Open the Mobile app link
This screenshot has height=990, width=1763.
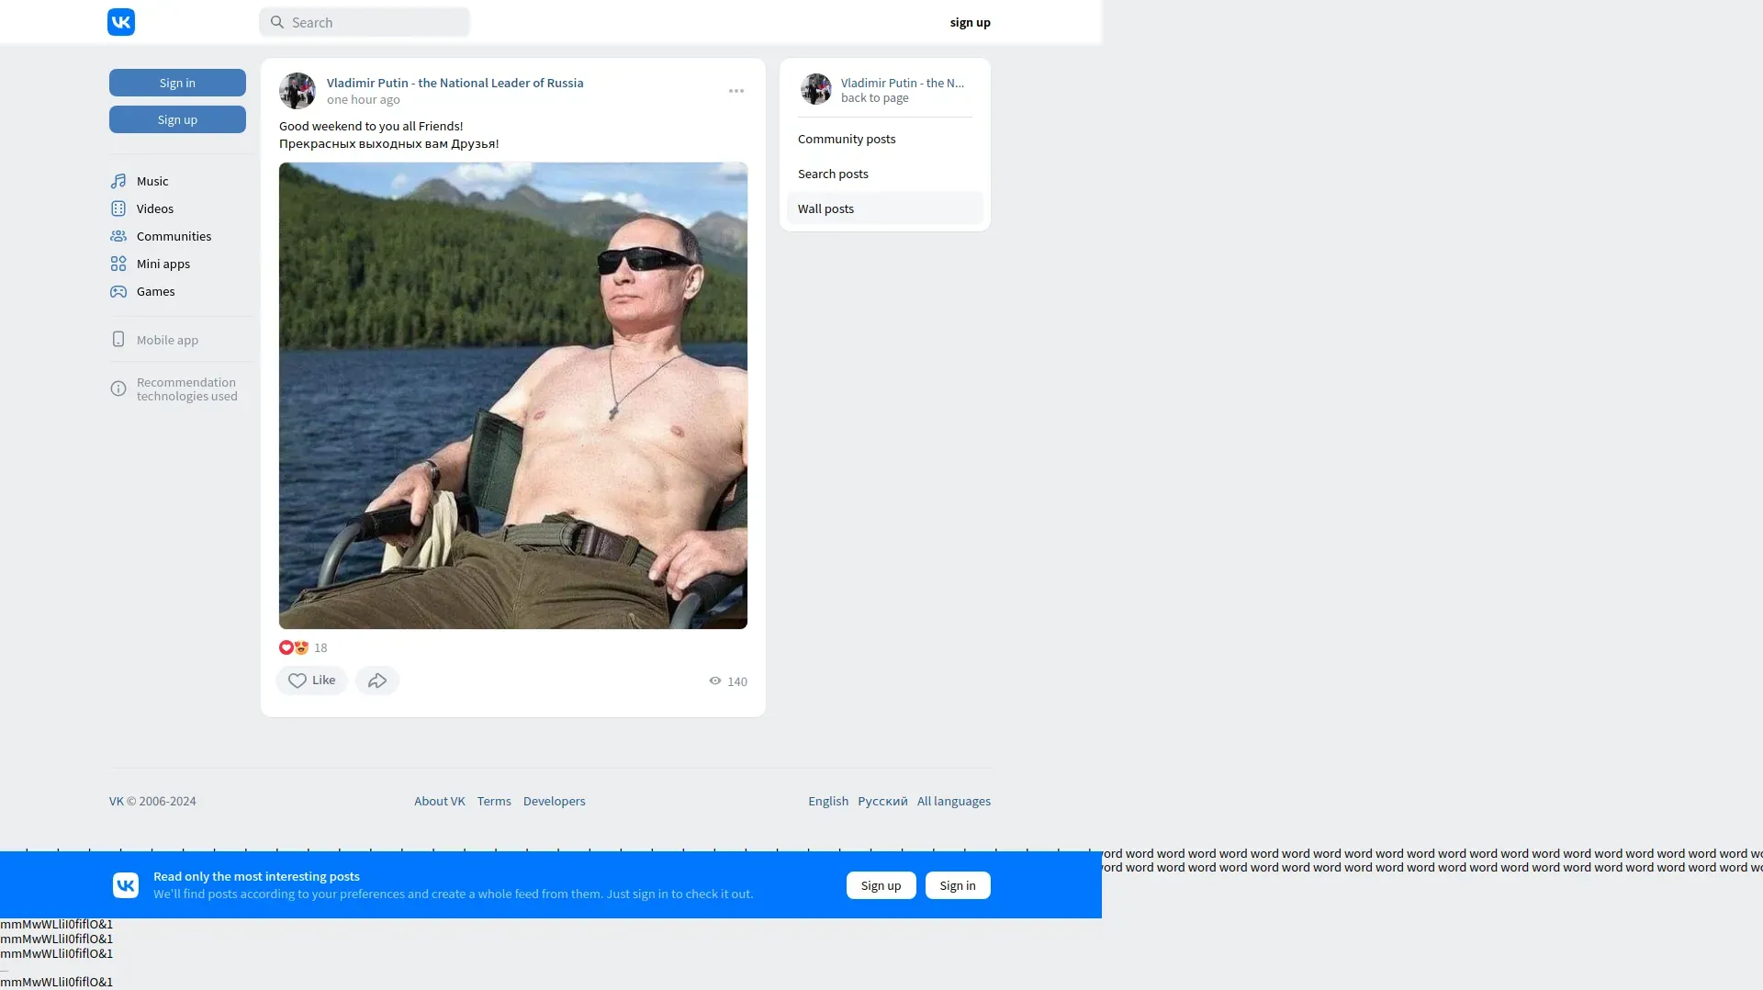coord(167,340)
